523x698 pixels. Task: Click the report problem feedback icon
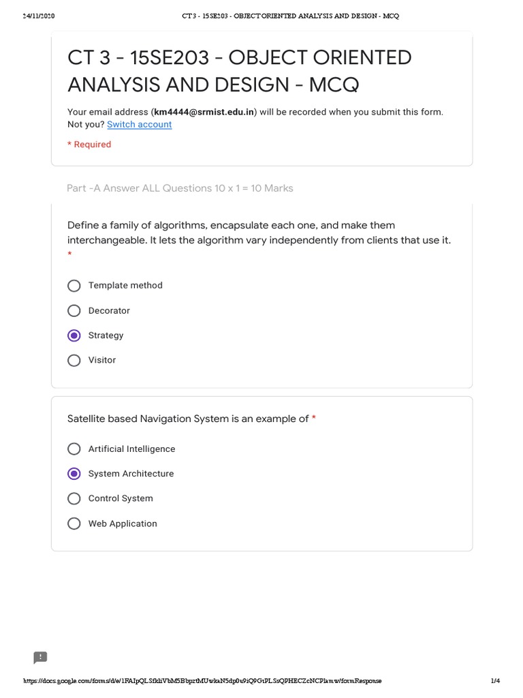pos(40,657)
